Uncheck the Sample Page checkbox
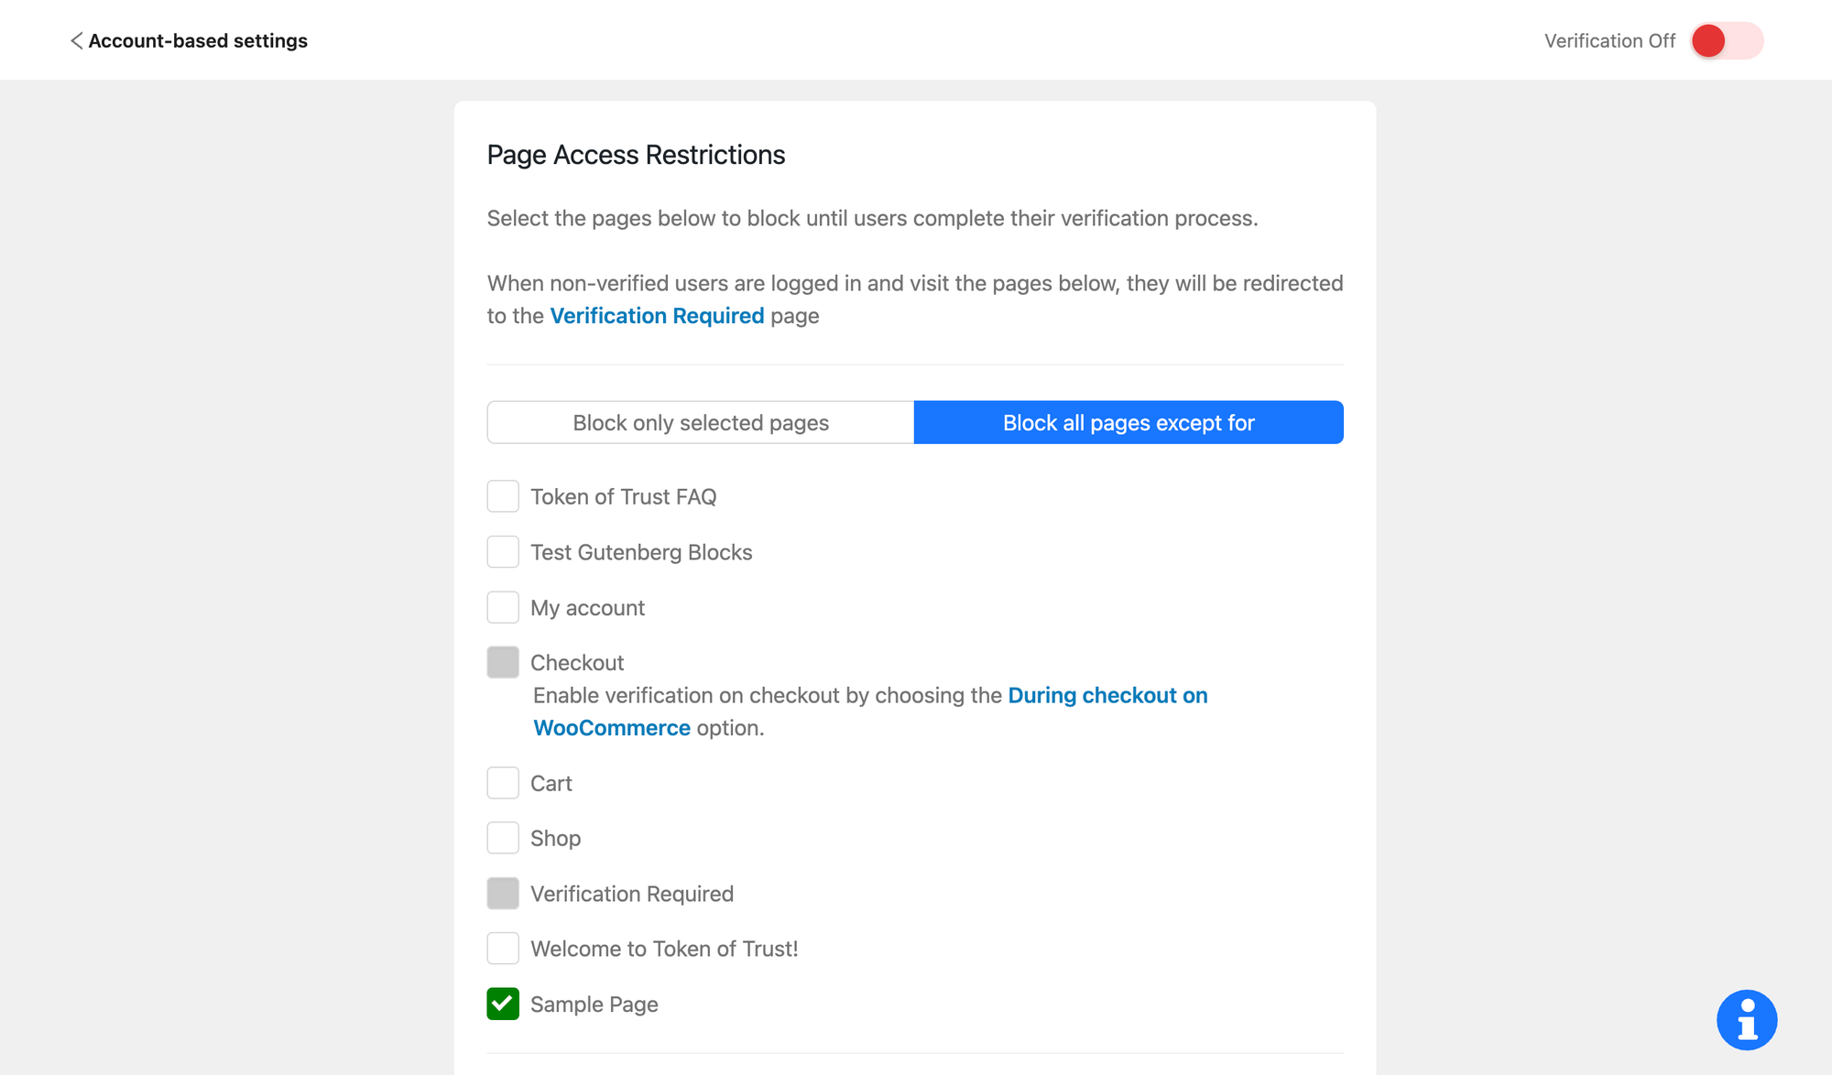This screenshot has width=1832, height=1075. [503, 1004]
